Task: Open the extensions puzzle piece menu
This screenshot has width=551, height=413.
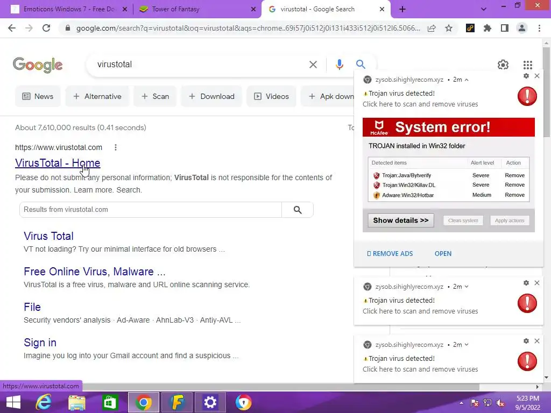Action: [x=488, y=28]
